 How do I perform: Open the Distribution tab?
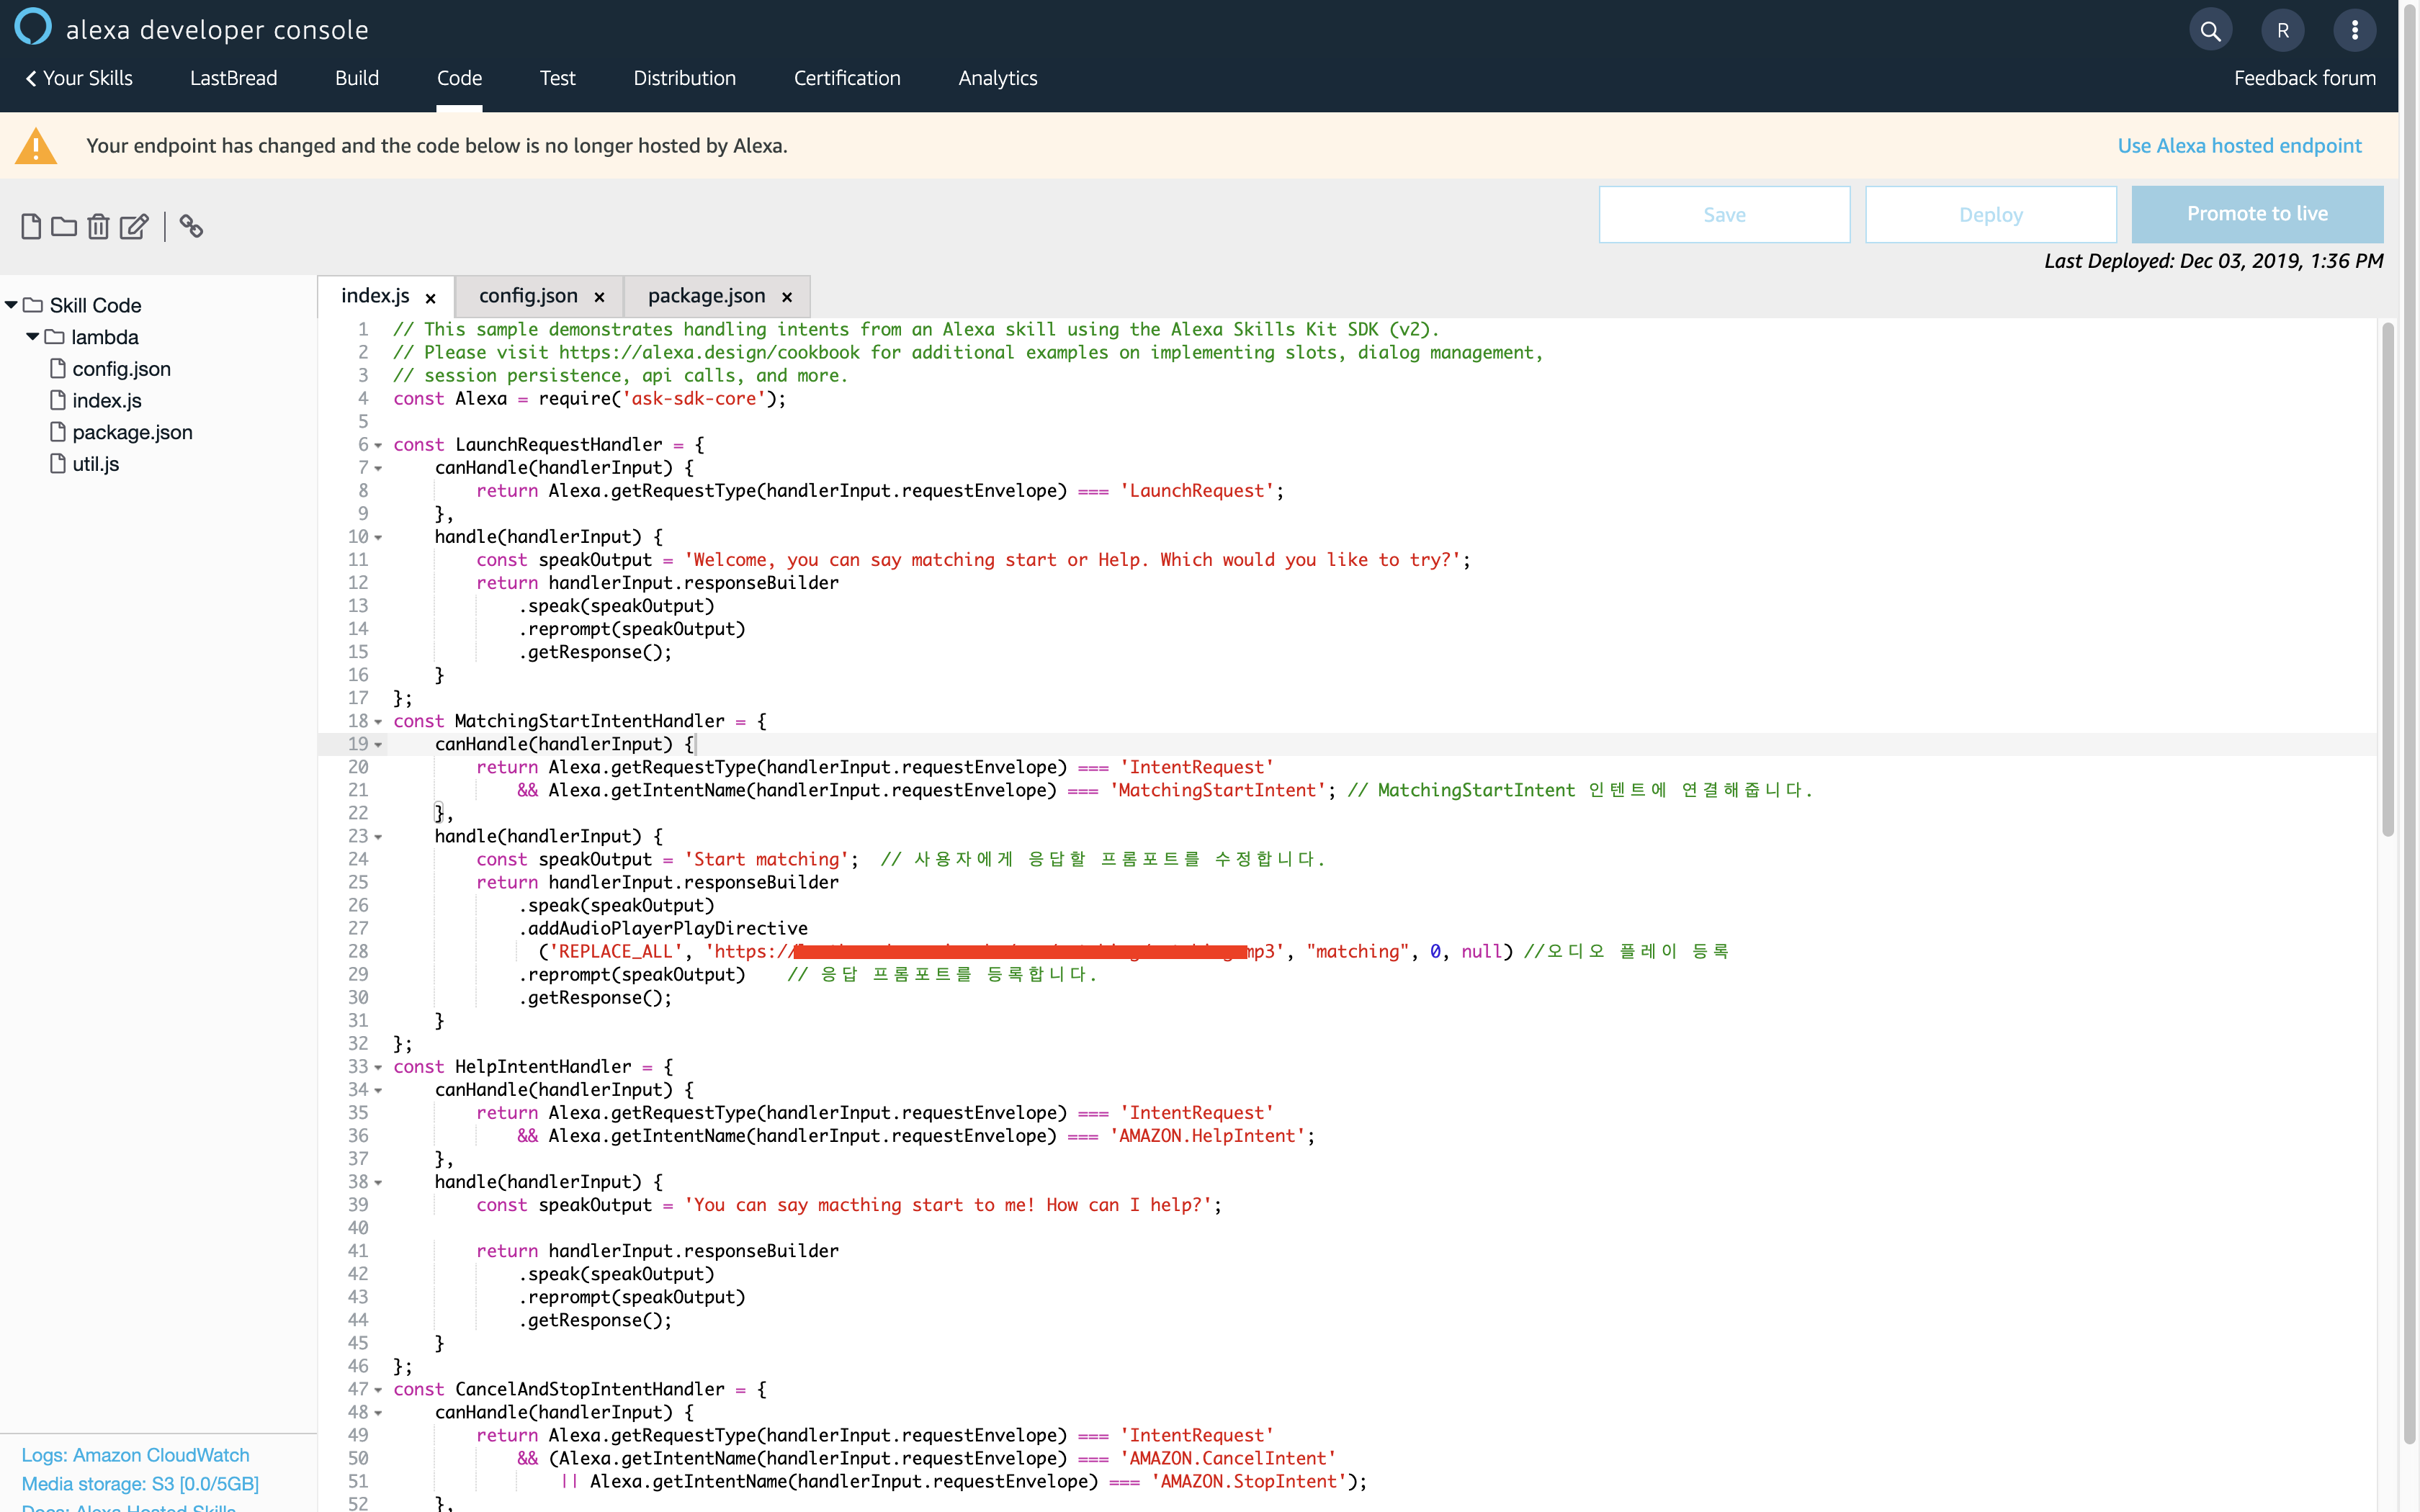[684, 78]
